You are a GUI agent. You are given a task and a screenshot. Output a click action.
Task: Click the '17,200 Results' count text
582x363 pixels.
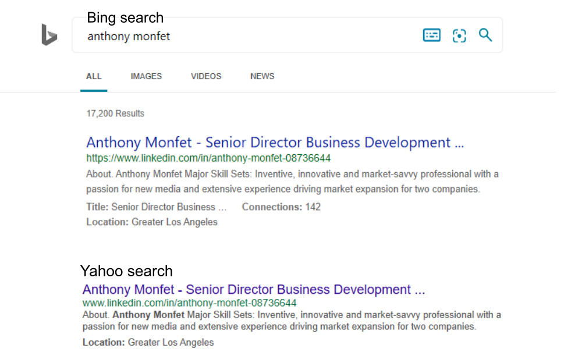pyautogui.click(x=115, y=113)
